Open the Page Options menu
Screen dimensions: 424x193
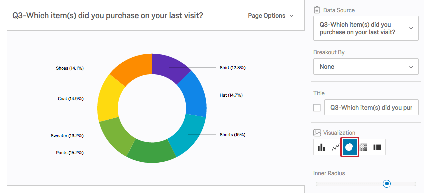pos(270,16)
